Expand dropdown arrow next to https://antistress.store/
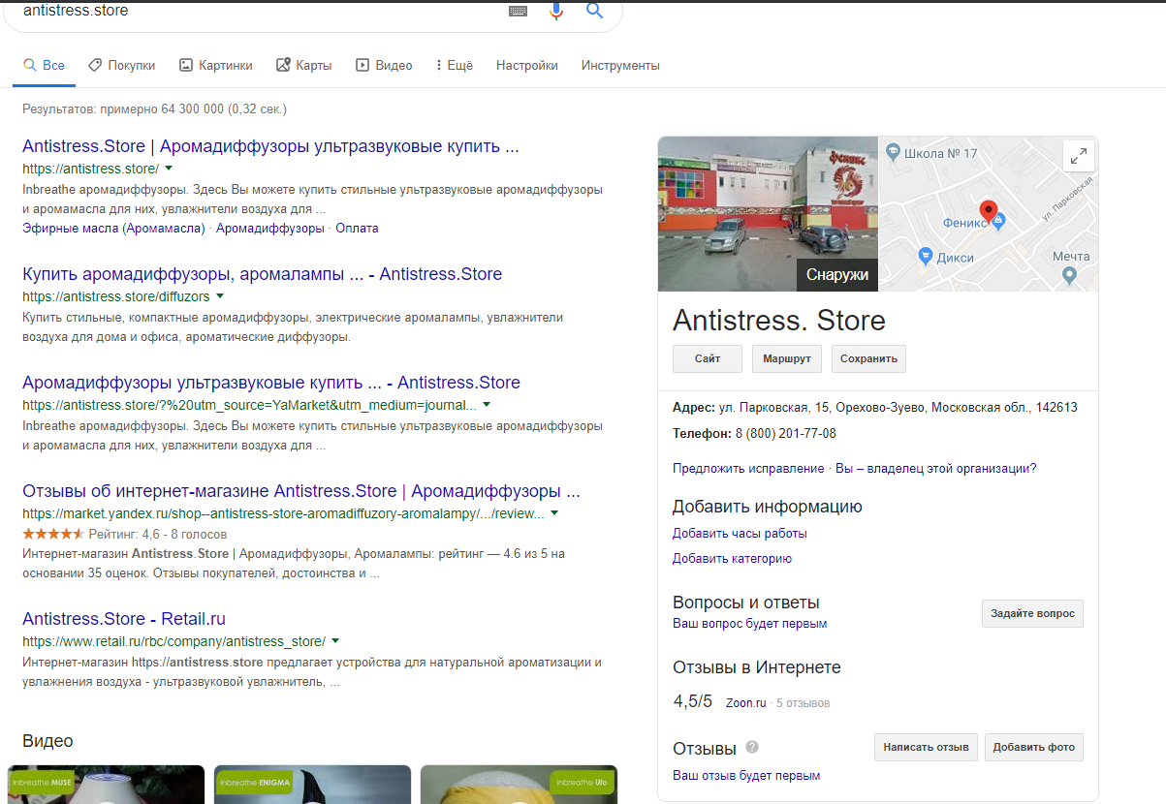Screen dimensions: 1166x804 pyautogui.click(x=169, y=168)
